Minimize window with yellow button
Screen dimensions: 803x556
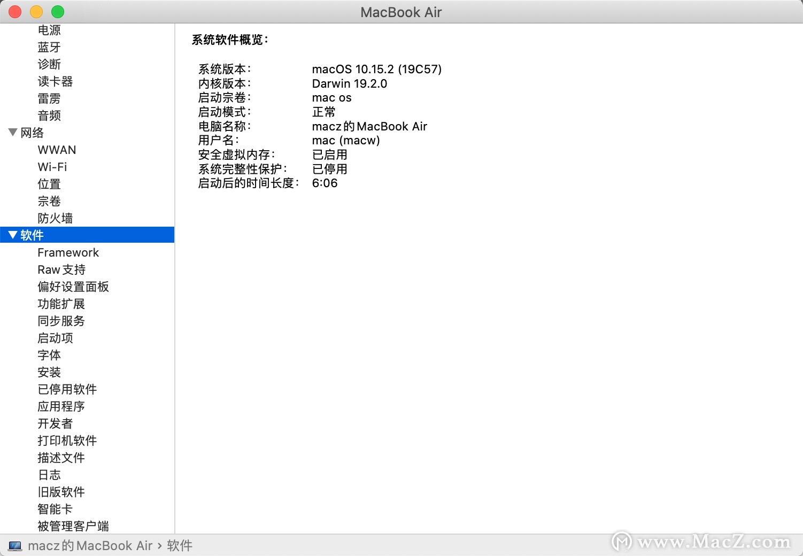click(36, 12)
